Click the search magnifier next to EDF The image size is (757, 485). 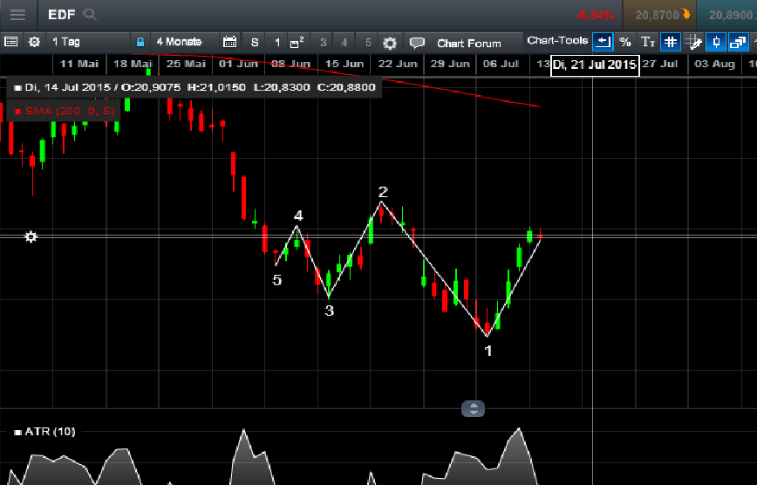90,15
